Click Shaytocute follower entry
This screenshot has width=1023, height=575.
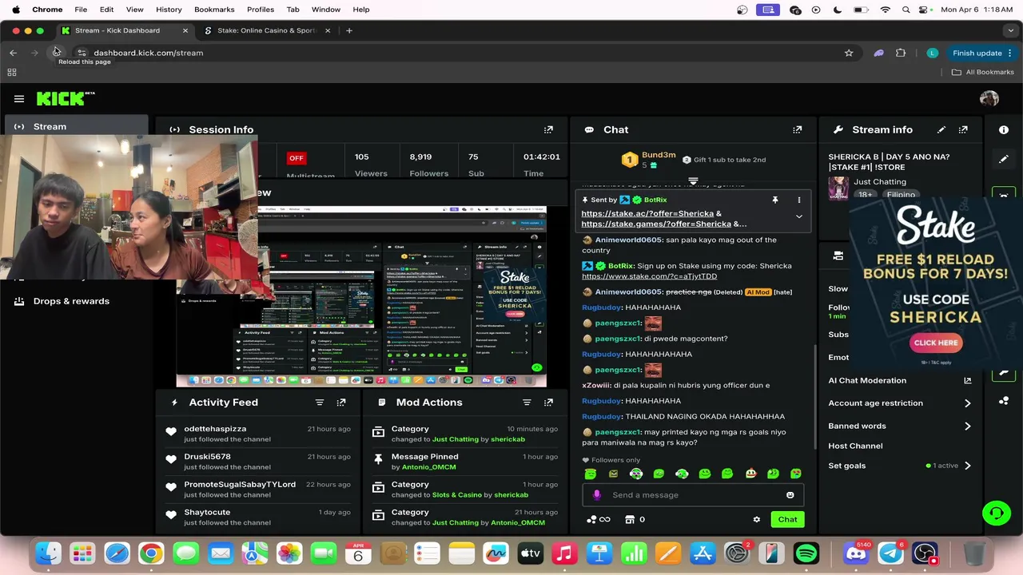(x=207, y=513)
